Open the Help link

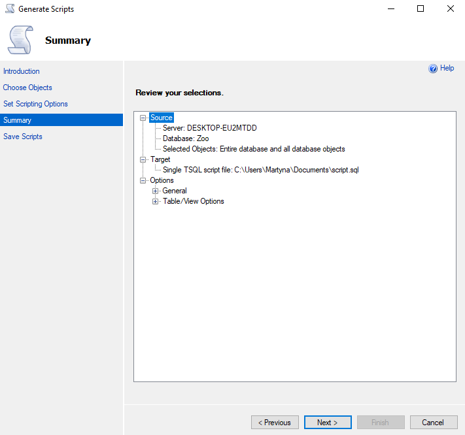(x=447, y=68)
